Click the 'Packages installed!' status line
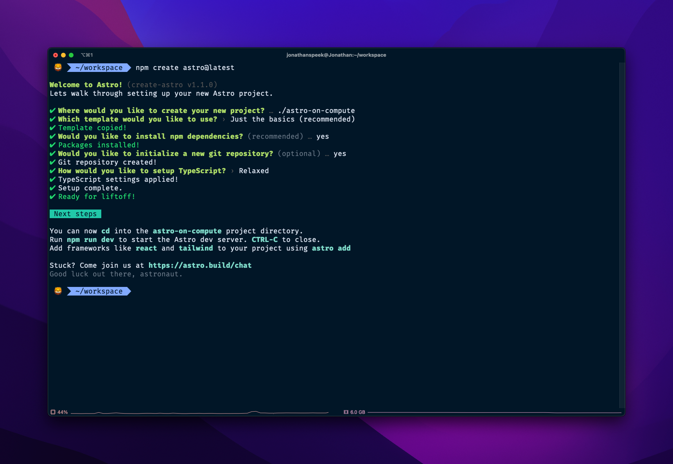Viewport: 673px width, 464px height. click(x=99, y=145)
